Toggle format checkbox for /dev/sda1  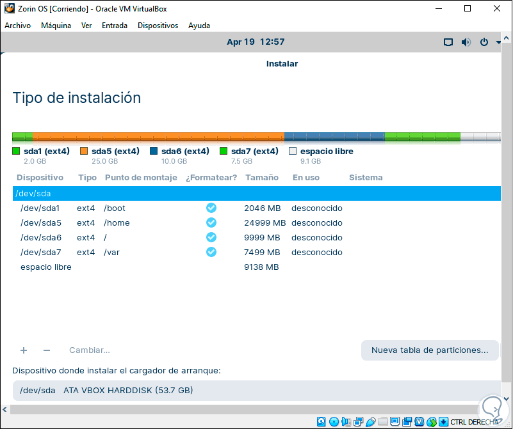tap(211, 208)
